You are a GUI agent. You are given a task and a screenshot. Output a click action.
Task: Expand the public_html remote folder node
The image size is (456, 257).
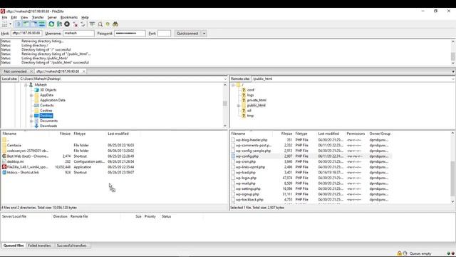pyautogui.click(x=239, y=106)
